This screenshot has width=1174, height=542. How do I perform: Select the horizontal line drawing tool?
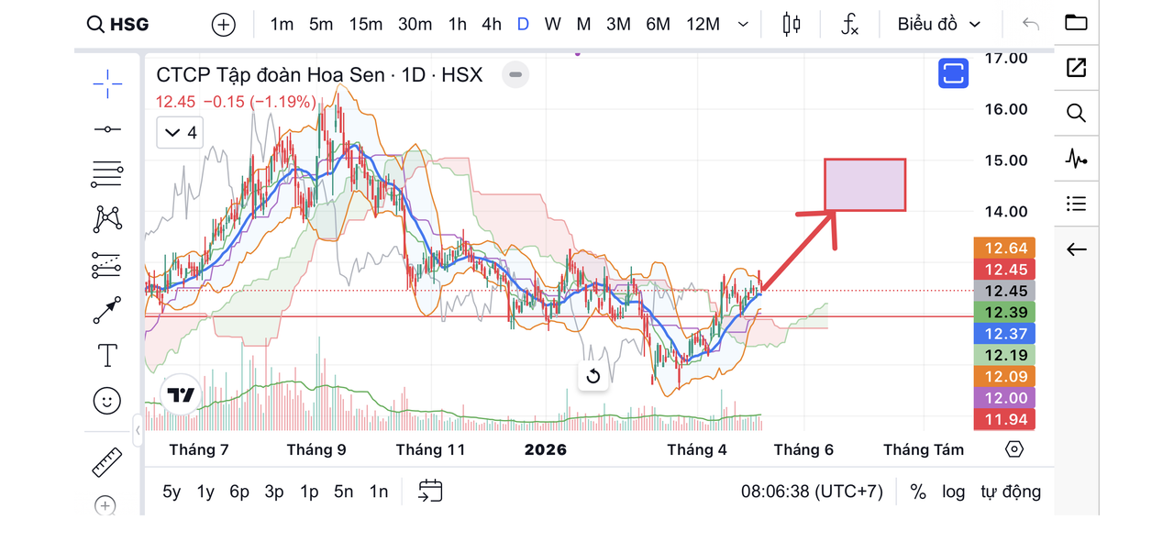pyautogui.click(x=107, y=129)
